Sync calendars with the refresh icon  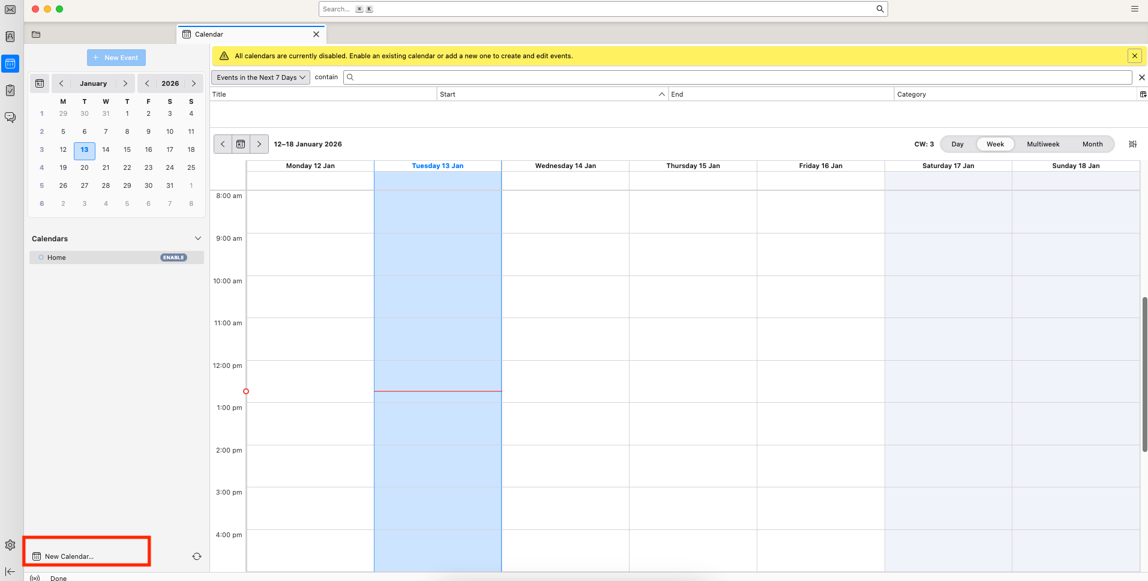pos(196,556)
